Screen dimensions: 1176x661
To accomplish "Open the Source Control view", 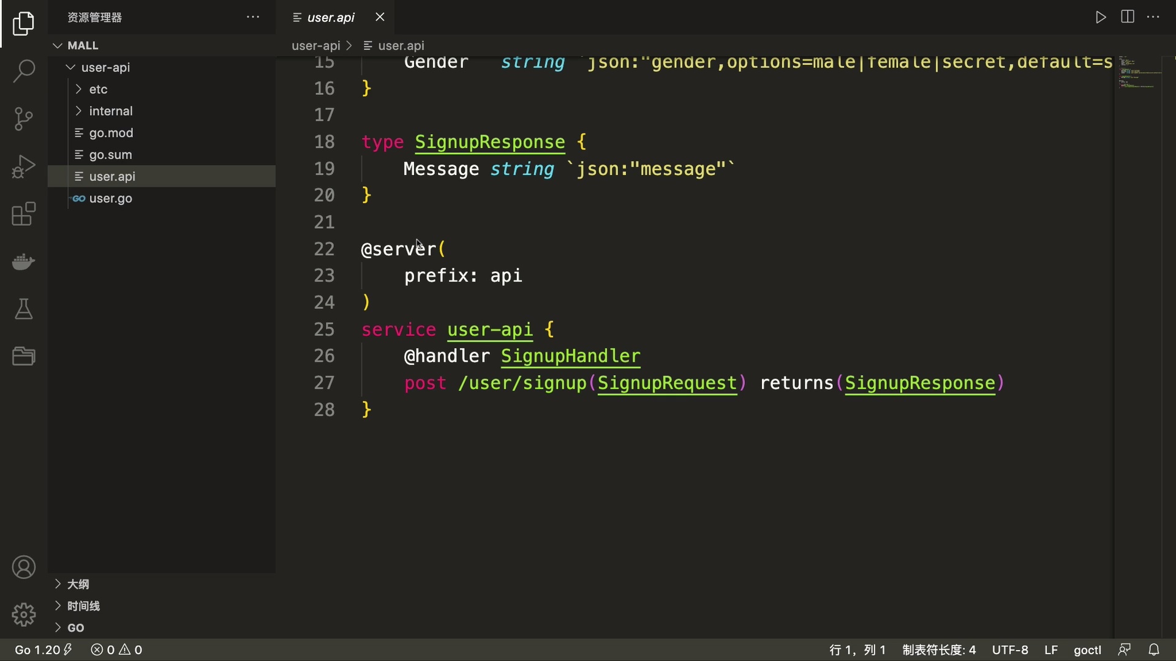I will [23, 119].
